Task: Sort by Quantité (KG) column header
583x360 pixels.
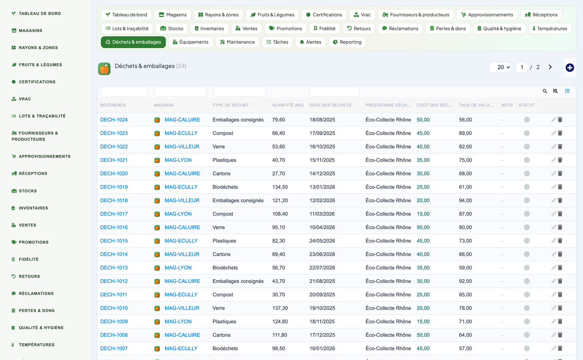Action: pyautogui.click(x=288, y=105)
